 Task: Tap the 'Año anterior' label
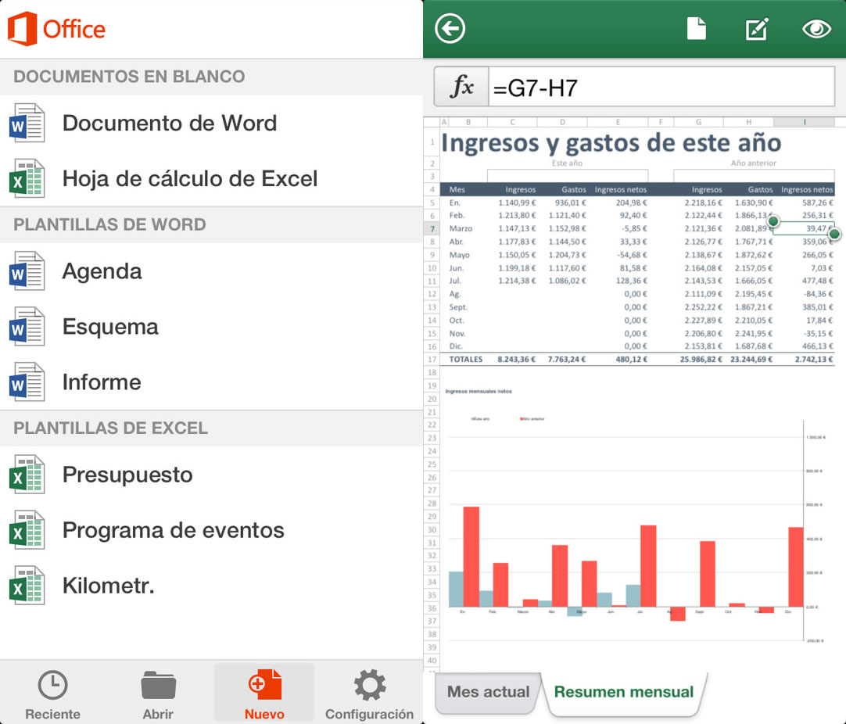point(753,163)
